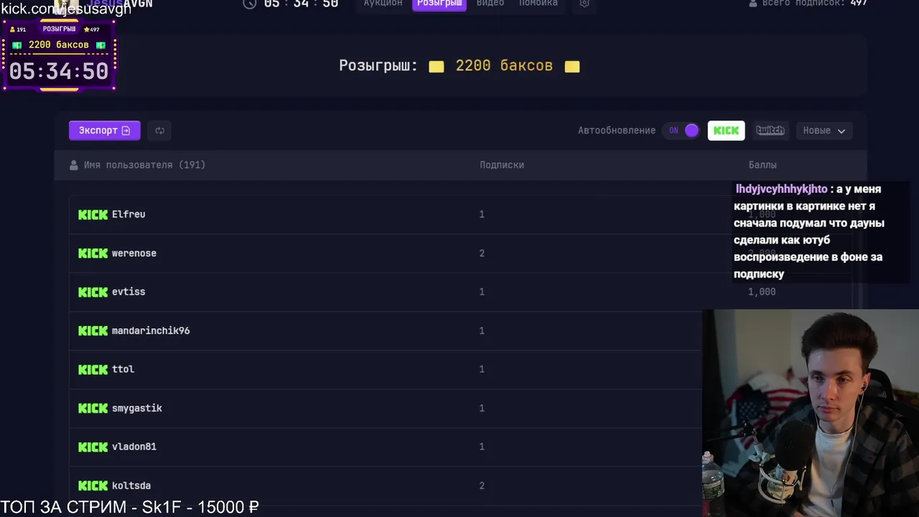This screenshot has width=919, height=517.
Task: Open settings gear next to Помойка
Action: [584, 4]
